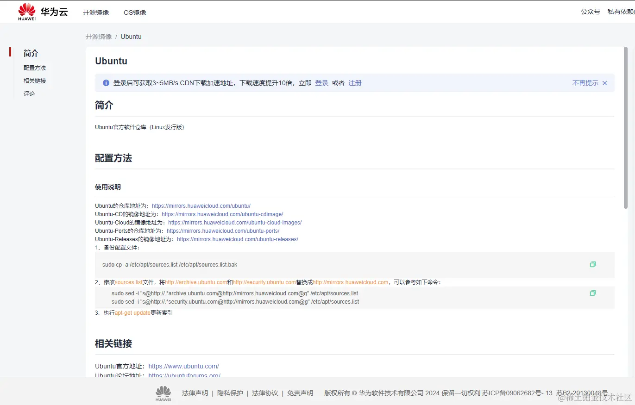Click the Huawei logo in the footer
Viewport: 635px width, 405px height.
coord(163,393)
